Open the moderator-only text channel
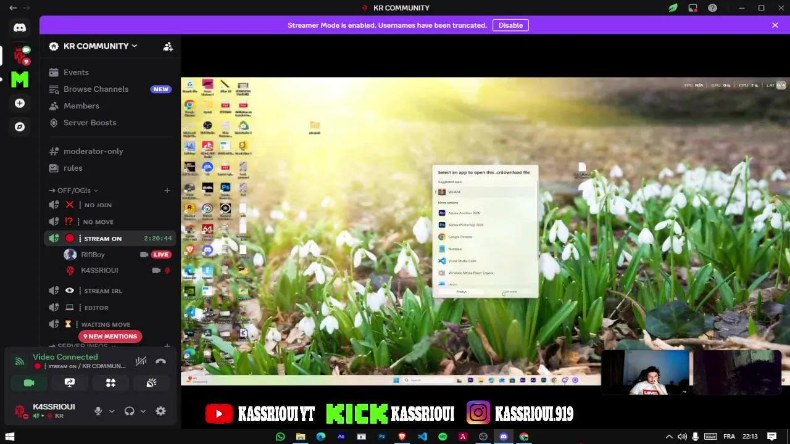Viewport: 790px width, 444px height. (x=110, y=151)
